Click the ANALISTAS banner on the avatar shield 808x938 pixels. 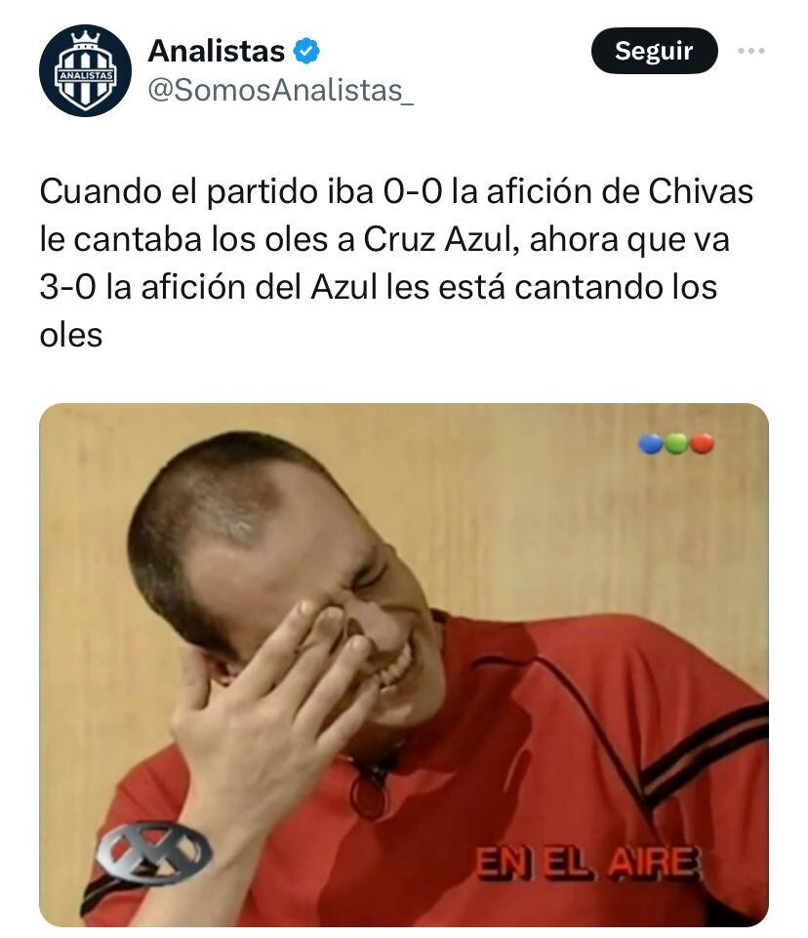point(85,76)
